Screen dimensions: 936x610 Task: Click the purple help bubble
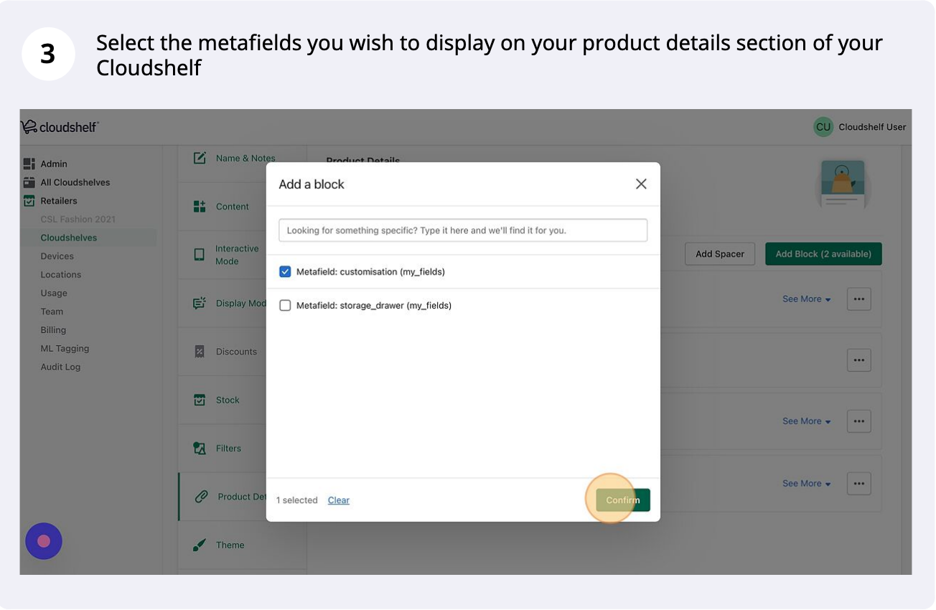[44, 541]
